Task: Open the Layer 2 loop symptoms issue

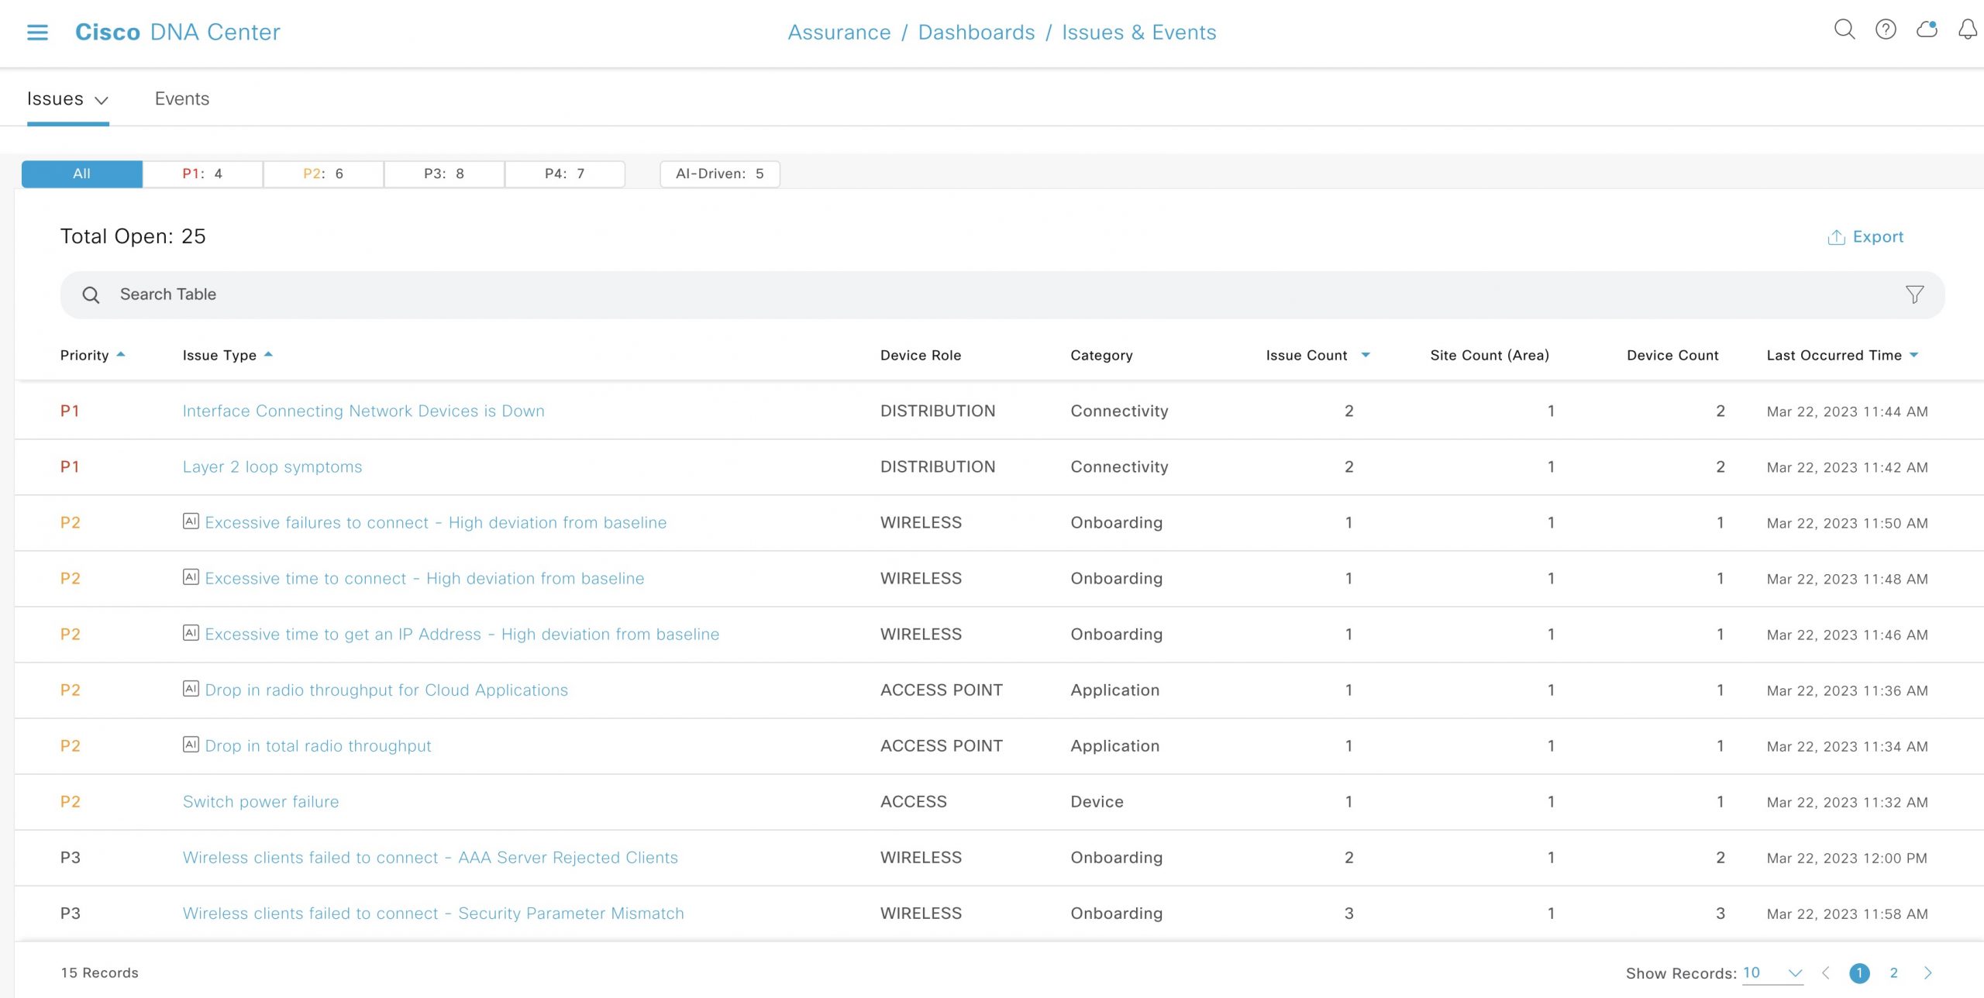Action: click(x=272, y=466)
